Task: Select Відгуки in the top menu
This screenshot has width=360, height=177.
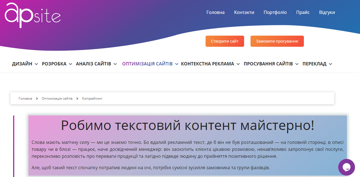Action: pos(327,12)
